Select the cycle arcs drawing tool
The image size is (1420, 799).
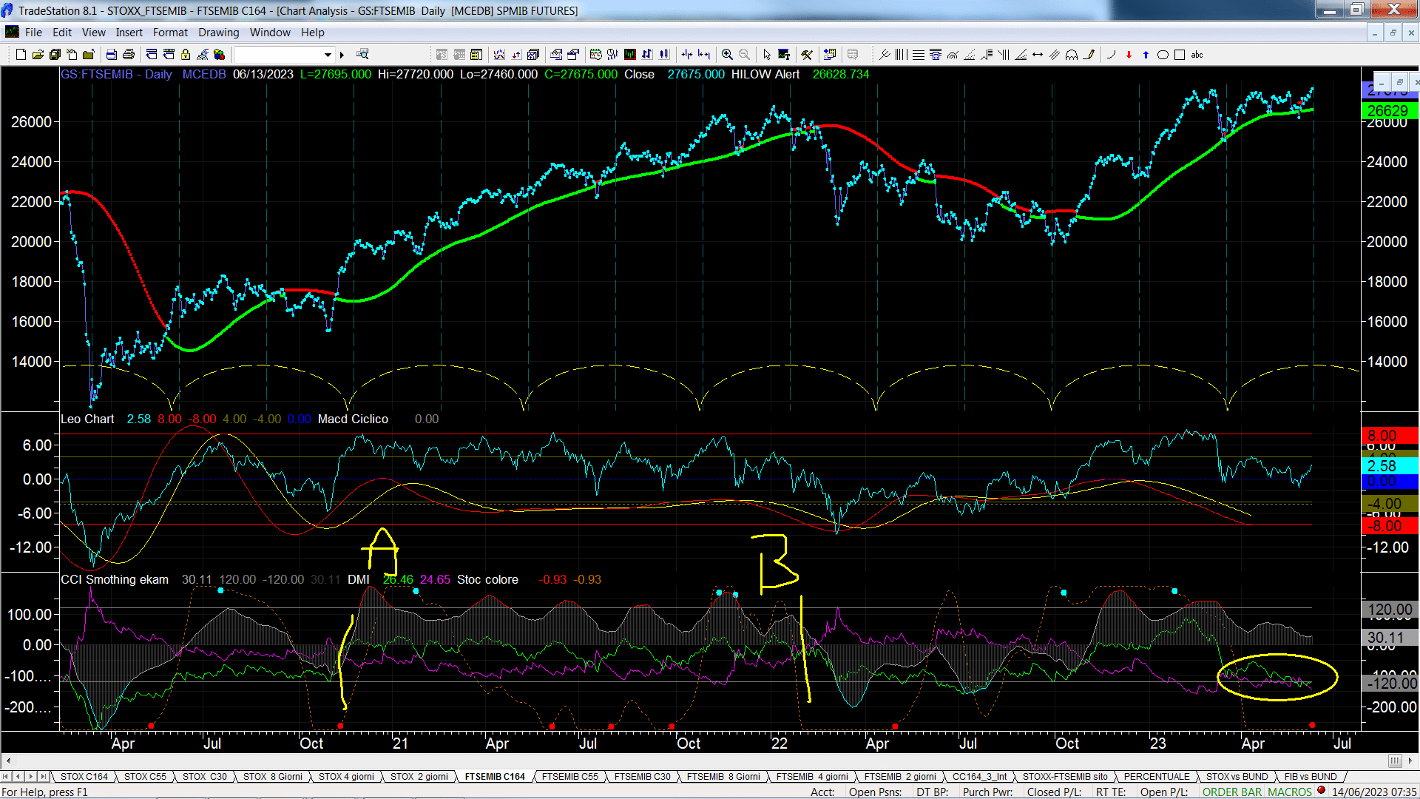pyautogui.click(x=1072, y=55)
